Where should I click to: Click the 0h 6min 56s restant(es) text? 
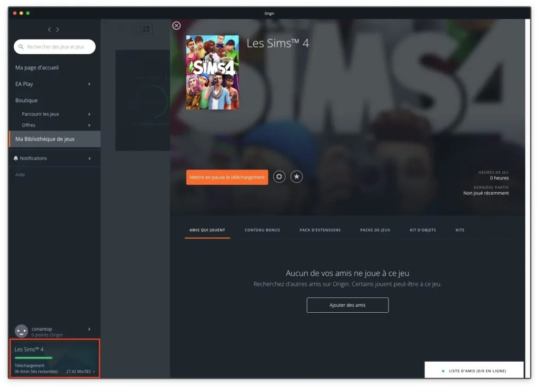[36, 372]
